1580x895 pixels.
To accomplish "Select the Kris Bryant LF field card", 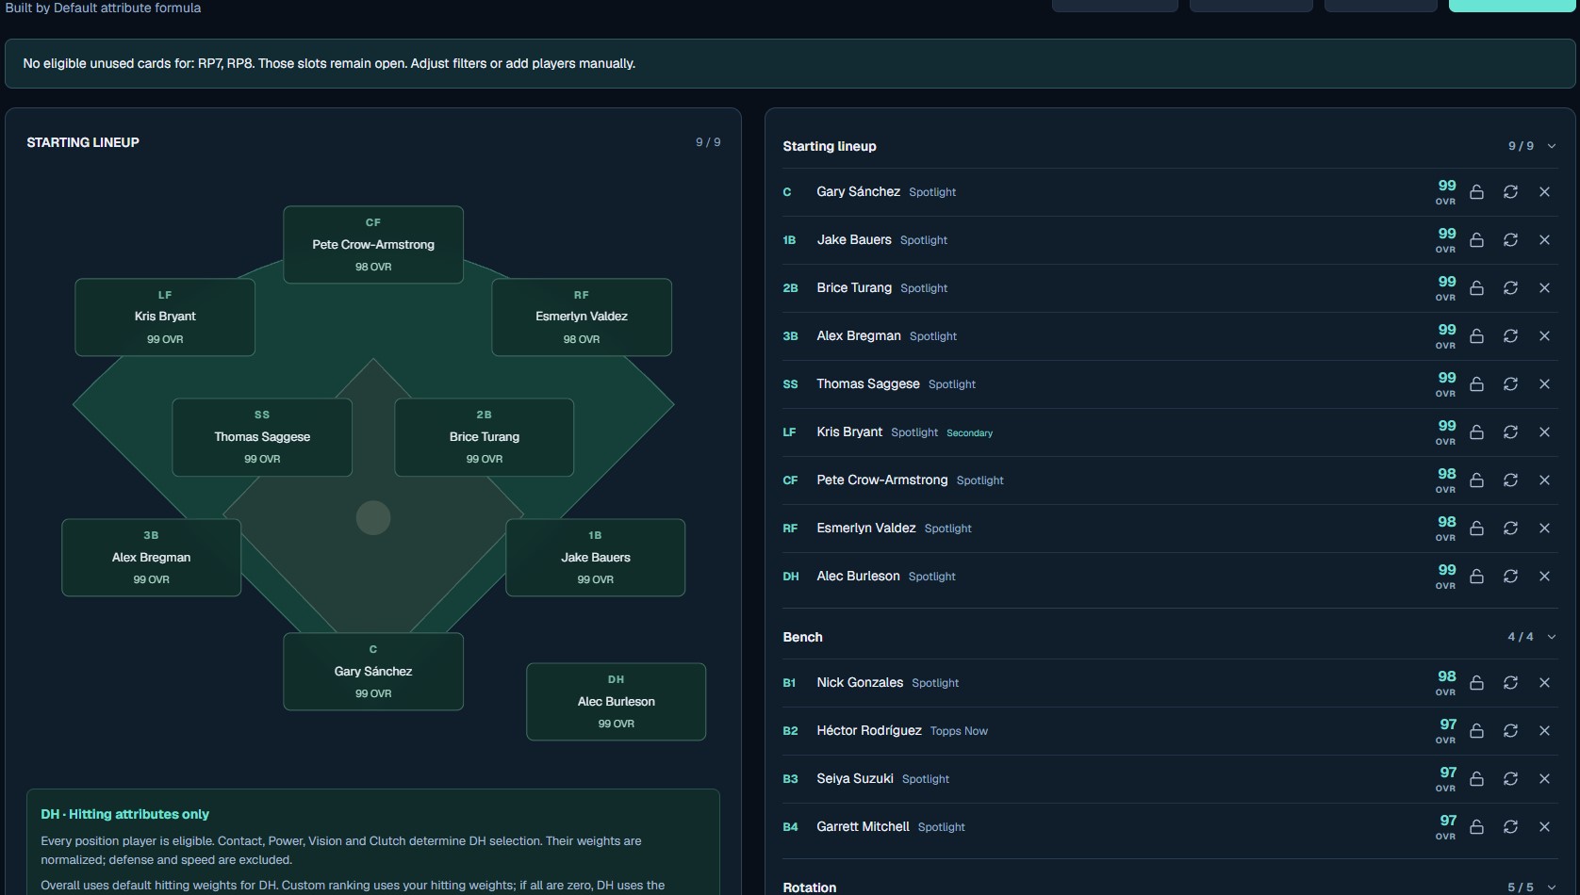I will coord(165,317).
